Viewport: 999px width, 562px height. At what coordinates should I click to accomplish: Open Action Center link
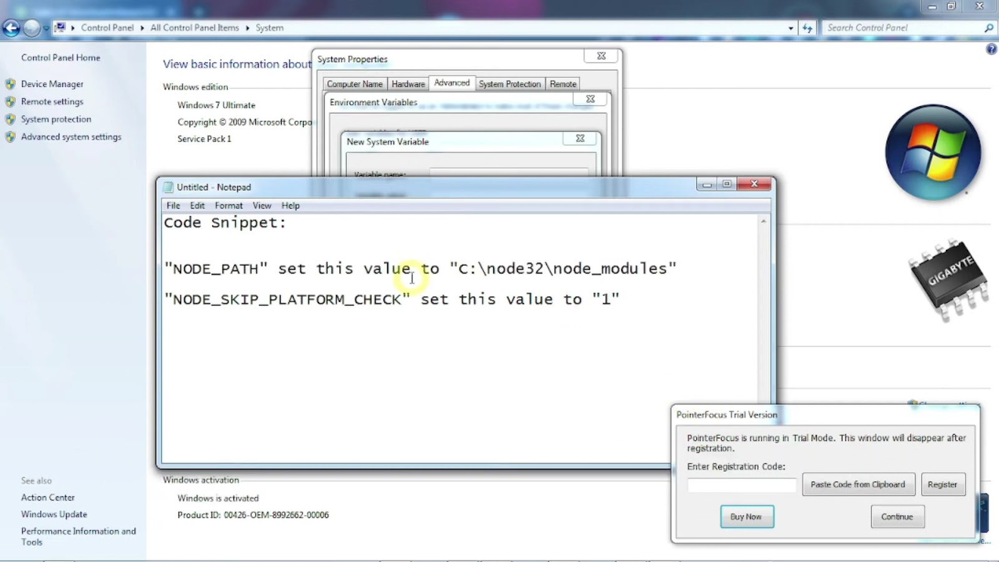pyautogui.click(x=47, y=497)
